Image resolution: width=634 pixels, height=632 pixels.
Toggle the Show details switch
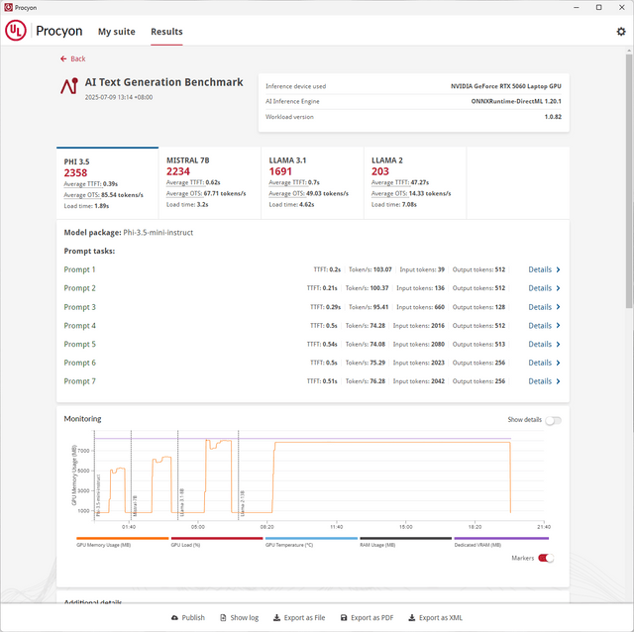pyautogui.click(x=553, y=421)
